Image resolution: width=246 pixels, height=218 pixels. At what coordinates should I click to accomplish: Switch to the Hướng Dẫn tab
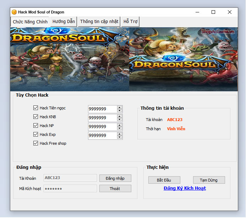pos(64,22)
